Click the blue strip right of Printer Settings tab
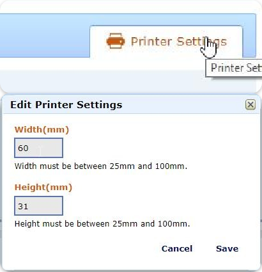This screenshot has height=272, width=262. coord(249,40)
